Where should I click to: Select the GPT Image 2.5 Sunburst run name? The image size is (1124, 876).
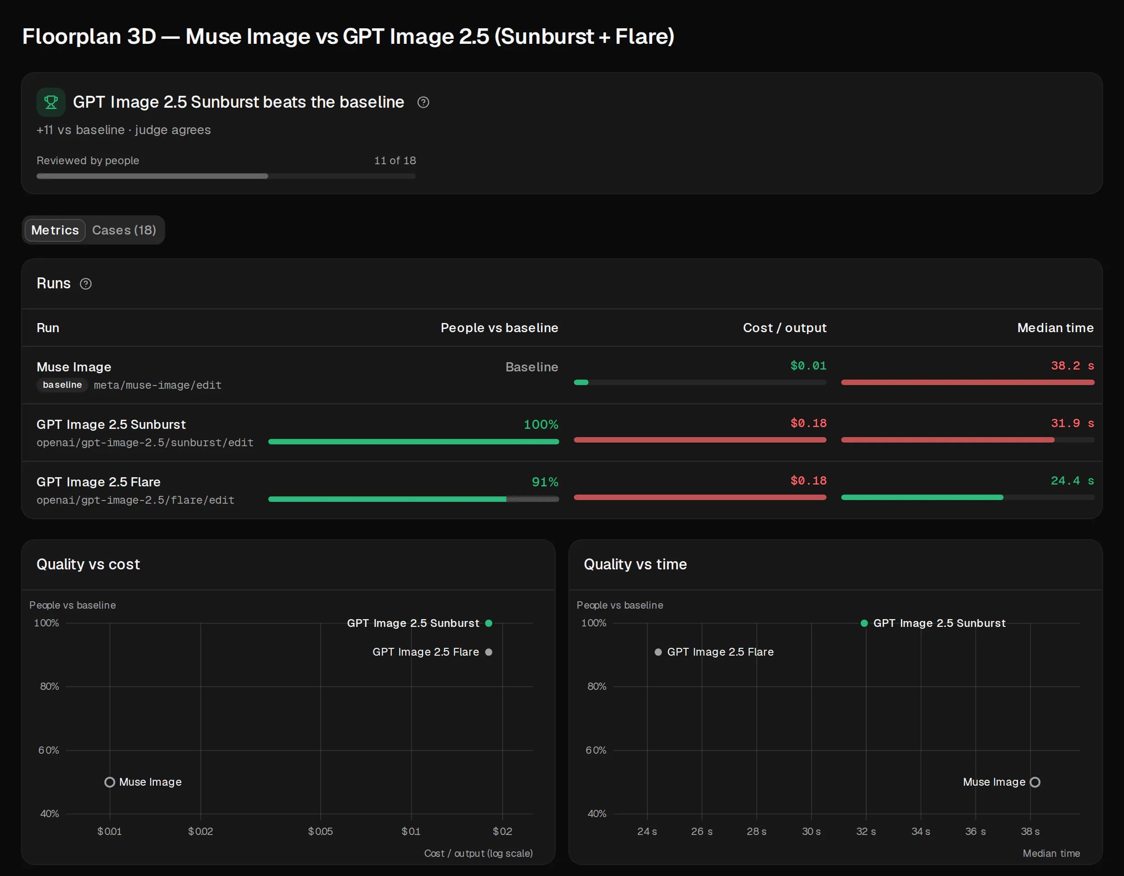(111, 424)
